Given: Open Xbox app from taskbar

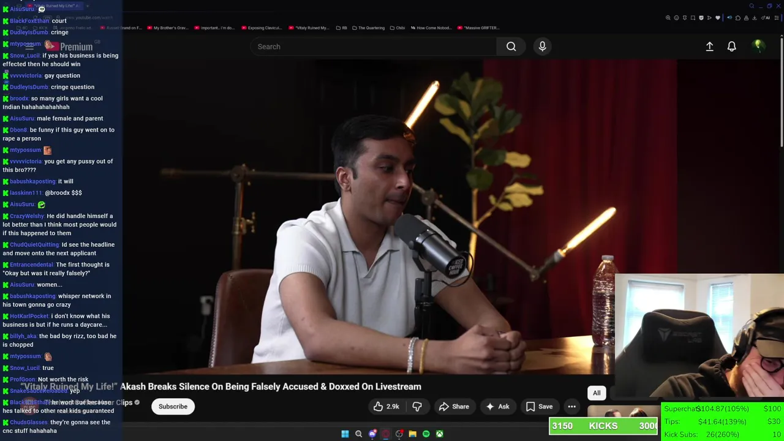Looking at the screenshot, I should [439, 434].
